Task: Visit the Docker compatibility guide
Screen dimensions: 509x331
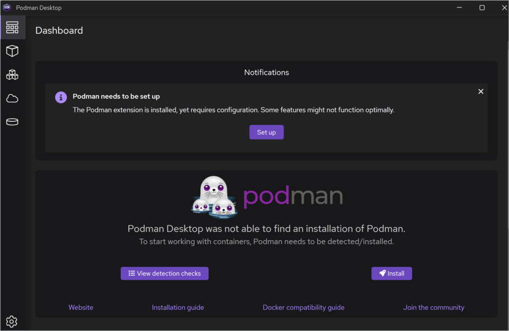Action: pyautogui.click(x=303, y=307)
